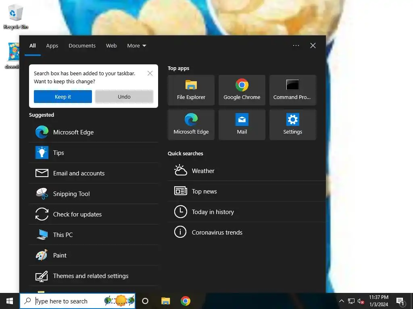The height and width of the screenshot is (309, 413).
Task: Open the Action Center notifications icon
Action: (400, 301)
